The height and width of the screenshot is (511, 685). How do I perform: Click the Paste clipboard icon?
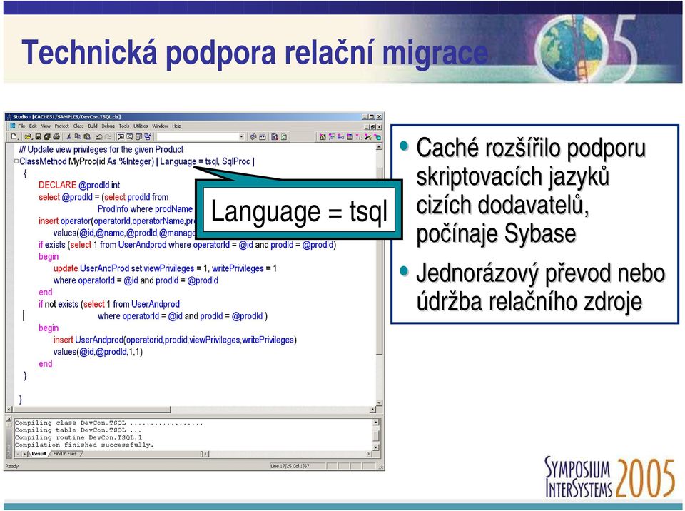coord(87,137)
